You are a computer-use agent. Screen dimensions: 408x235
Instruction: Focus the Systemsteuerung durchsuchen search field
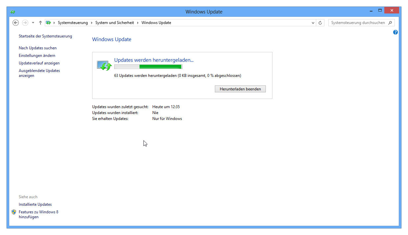click(358, 23)
